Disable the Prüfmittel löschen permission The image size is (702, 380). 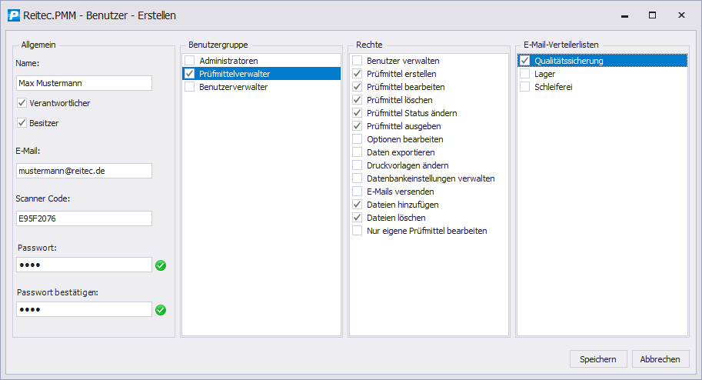coord(357,100)
